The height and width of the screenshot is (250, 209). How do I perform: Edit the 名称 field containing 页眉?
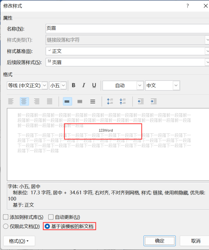click(x=127, y=29)
